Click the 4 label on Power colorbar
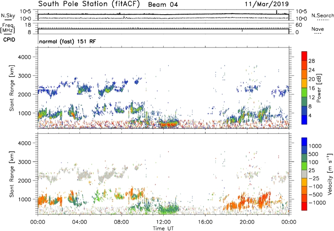The image size is (334, 231). click(310, 116)
